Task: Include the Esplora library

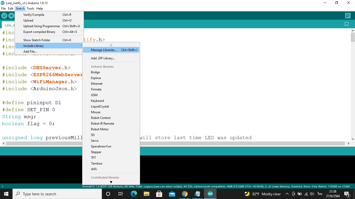Action: (x=111, y=78)
